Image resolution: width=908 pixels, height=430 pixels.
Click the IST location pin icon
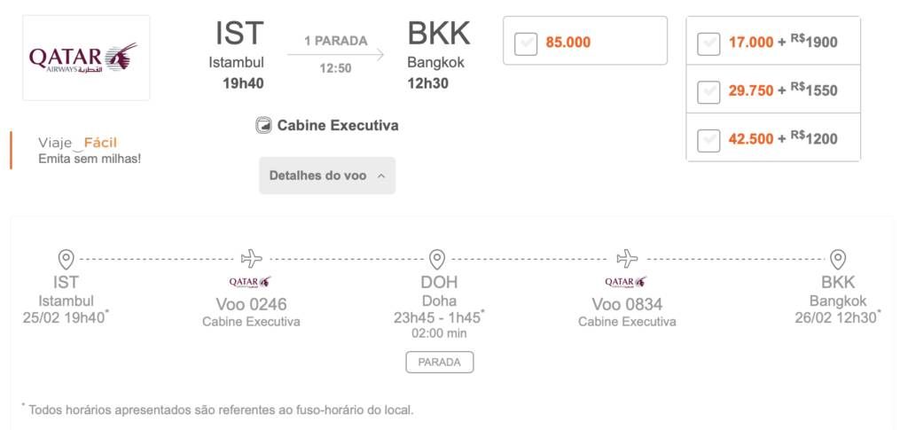pos(66,259)
